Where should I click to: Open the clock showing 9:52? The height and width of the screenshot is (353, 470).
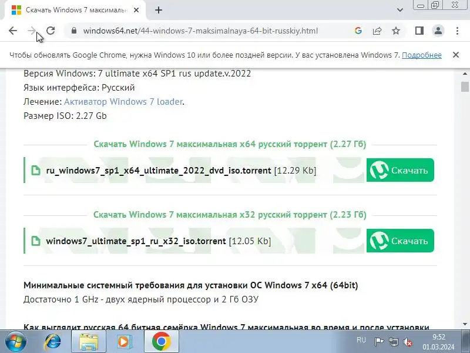(x=438, y=342)
